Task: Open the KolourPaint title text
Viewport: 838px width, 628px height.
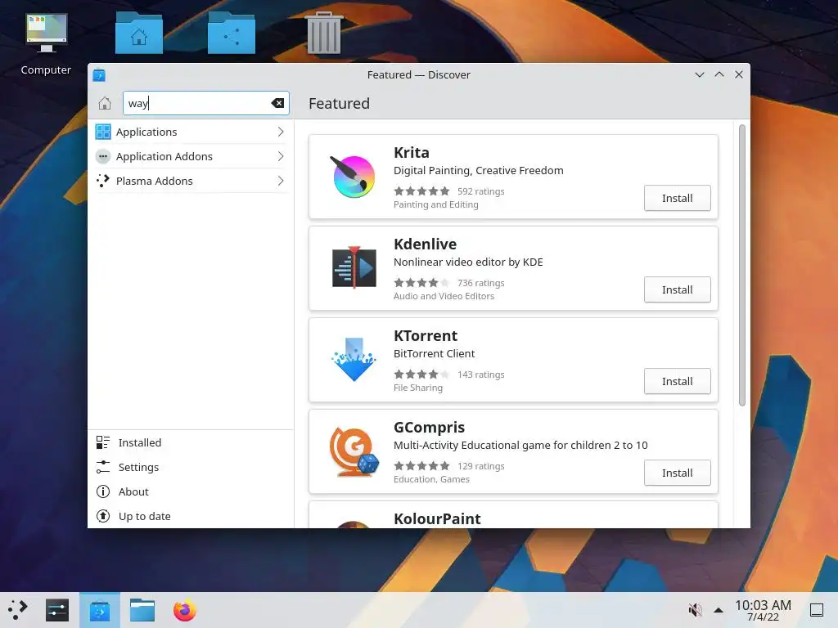Action: tap(437, 518)
